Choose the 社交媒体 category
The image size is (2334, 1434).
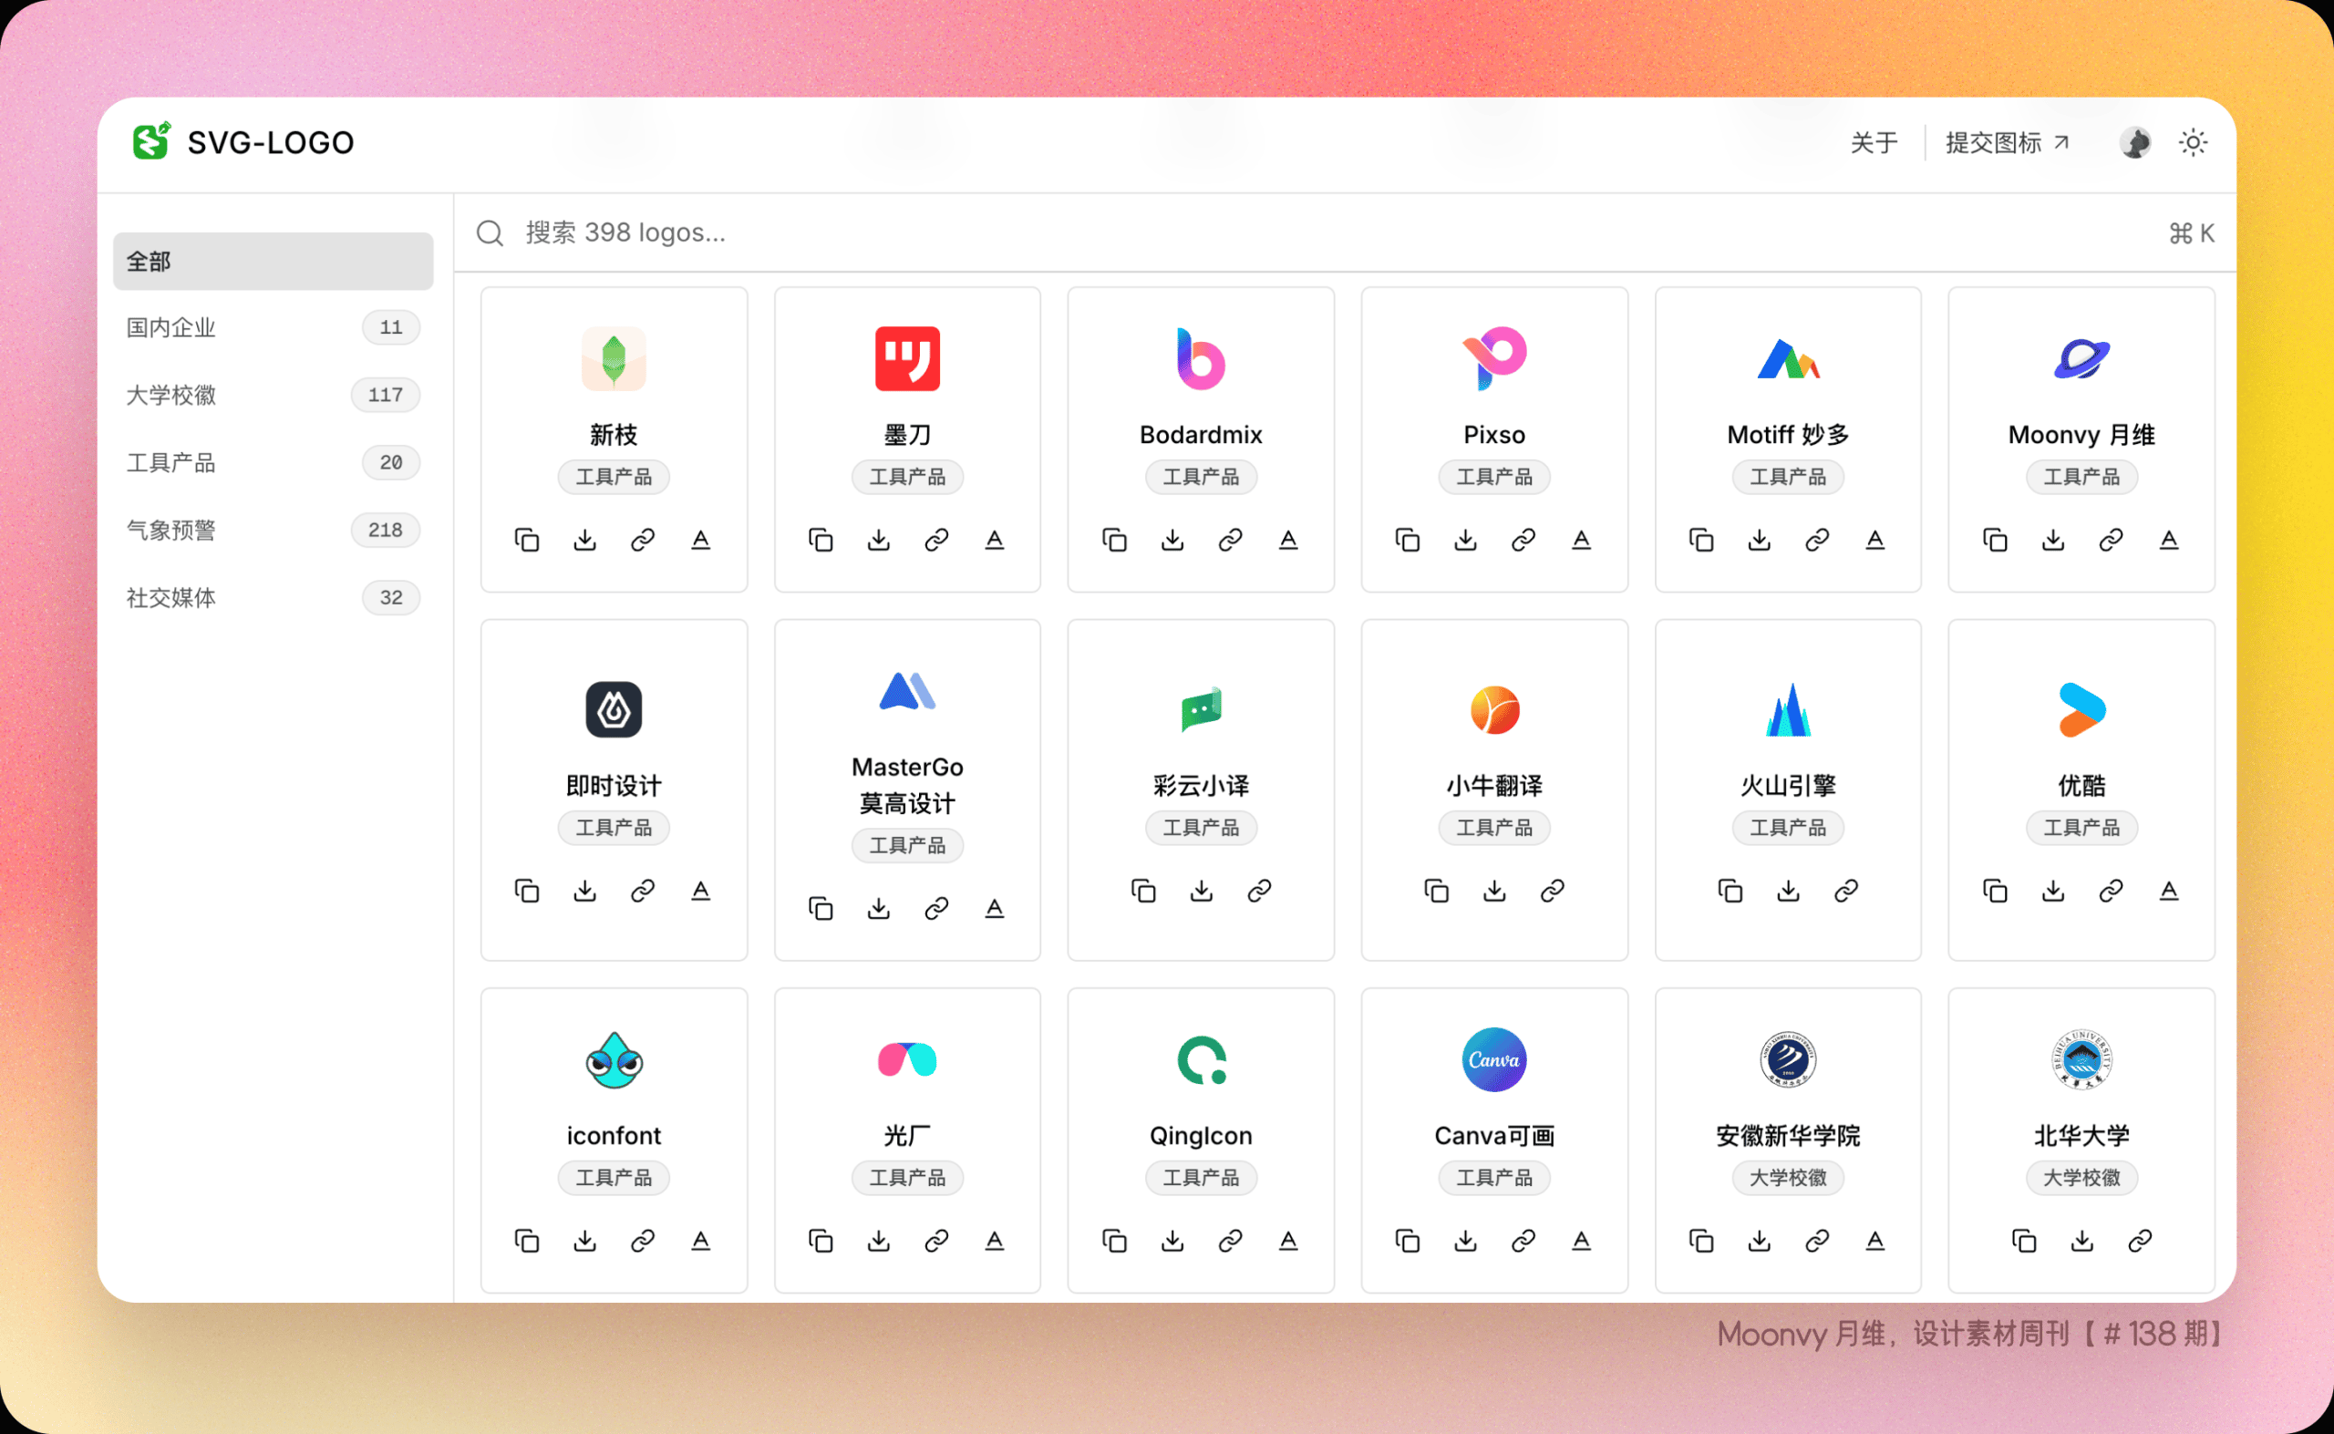tap(274, 597)
